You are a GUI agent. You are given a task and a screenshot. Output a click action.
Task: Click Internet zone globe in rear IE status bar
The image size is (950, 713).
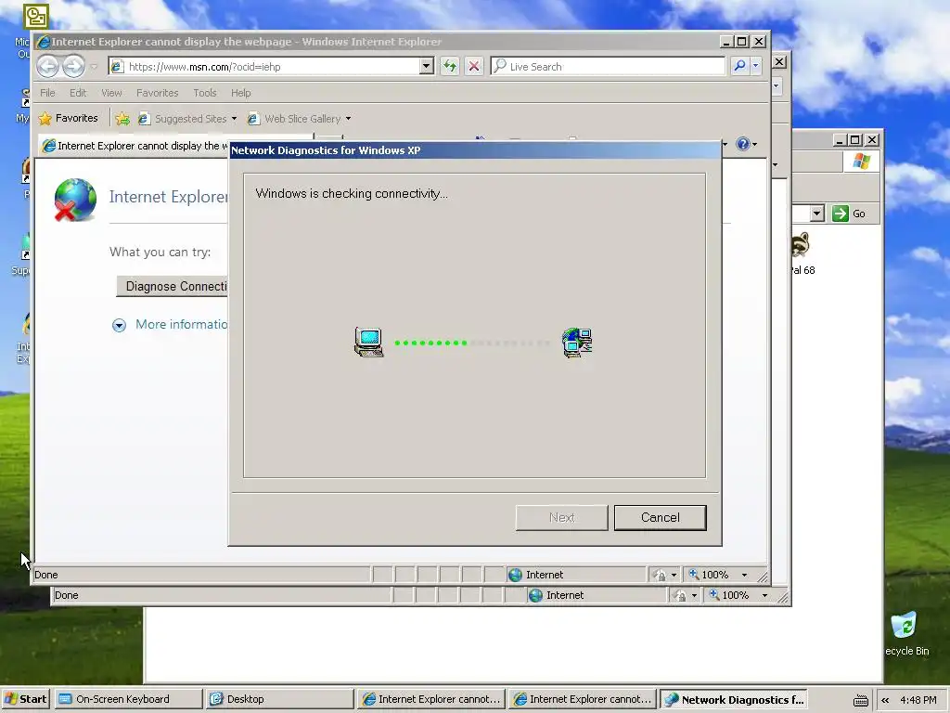click(x=535, y=595)
